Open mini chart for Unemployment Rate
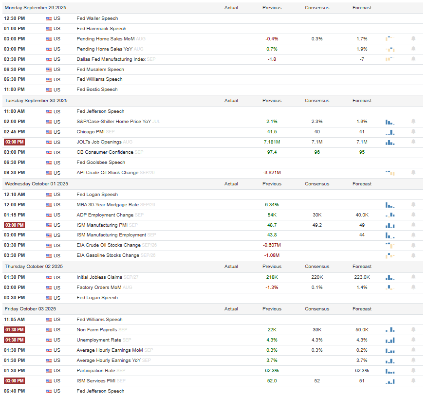428x396 pixels. (390, 340)
